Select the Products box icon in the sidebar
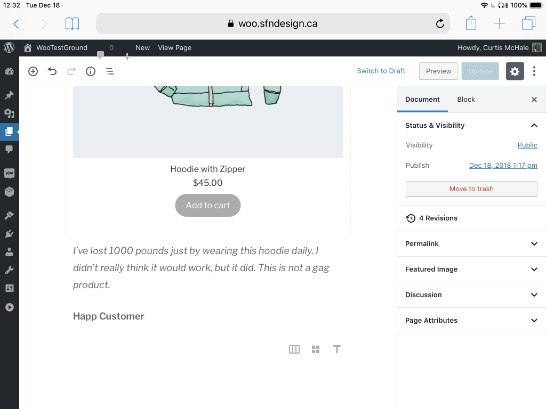Screen dimensions: 546x409 (9, 192)
